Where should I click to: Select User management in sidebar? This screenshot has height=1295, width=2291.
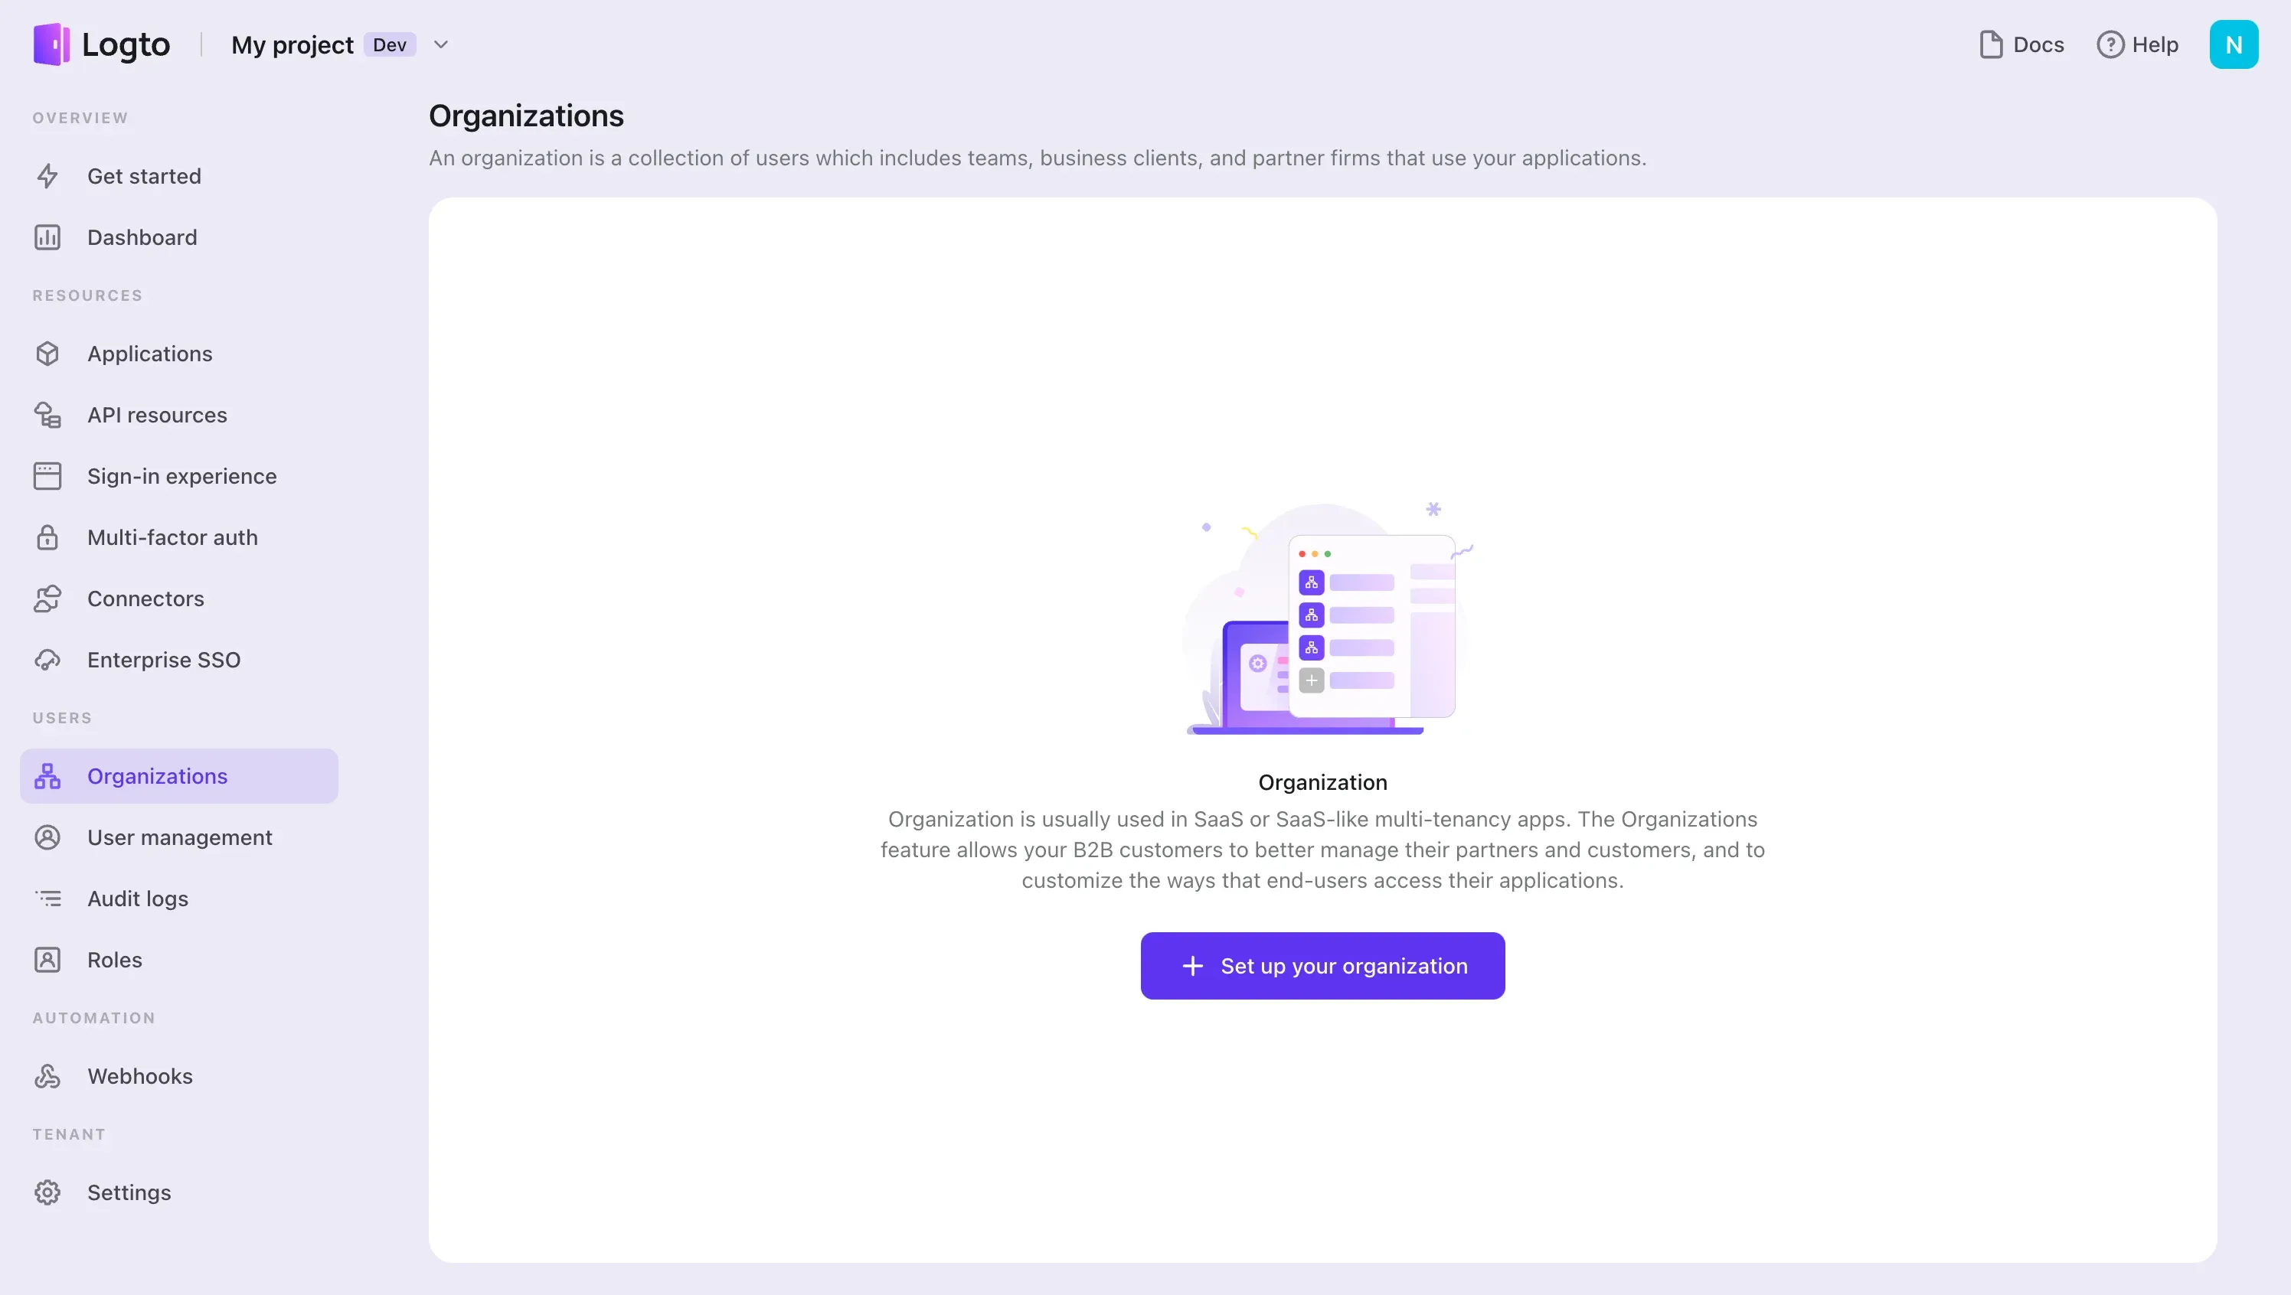pos(179,837)
